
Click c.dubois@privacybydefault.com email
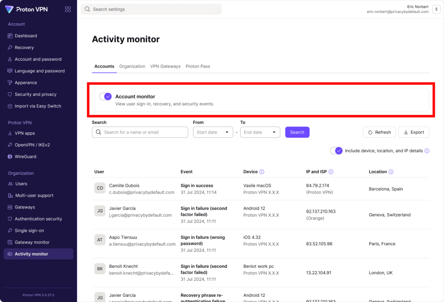click(x=142, y=192)
